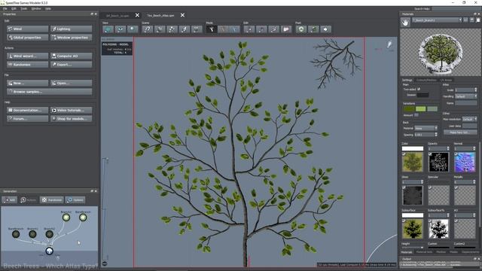Click the last icon in the Scene toolbar group

coord(197,29)
